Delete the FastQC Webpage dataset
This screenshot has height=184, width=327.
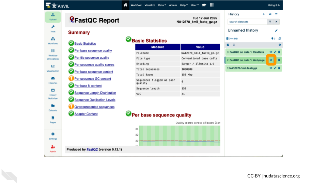click(279, 60)
